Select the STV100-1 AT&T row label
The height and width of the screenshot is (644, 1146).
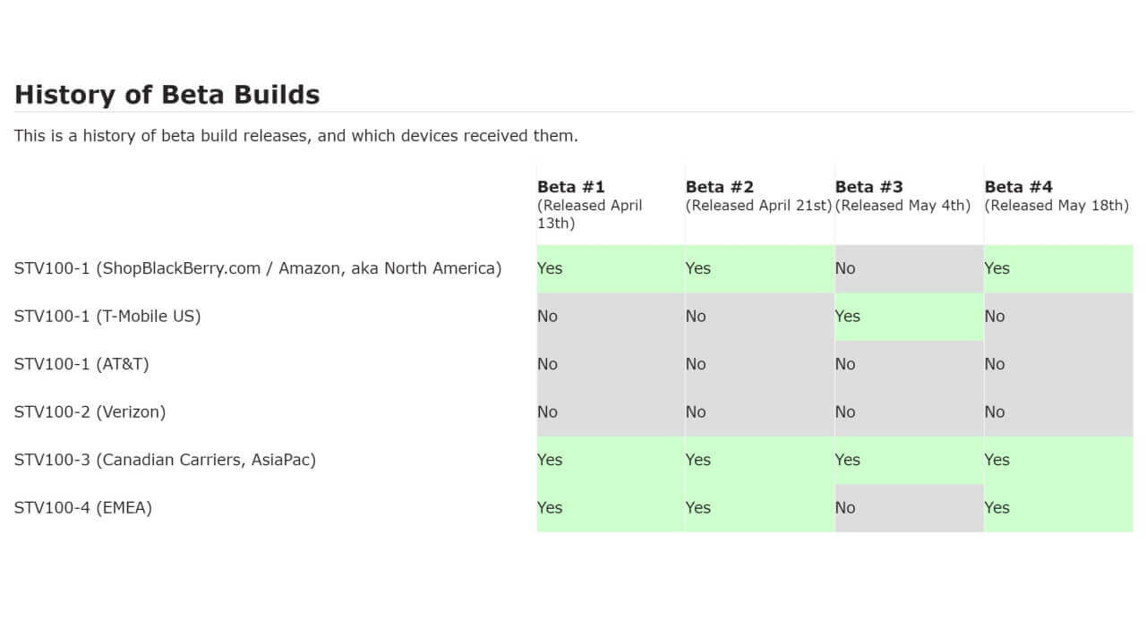pos(81,364)
